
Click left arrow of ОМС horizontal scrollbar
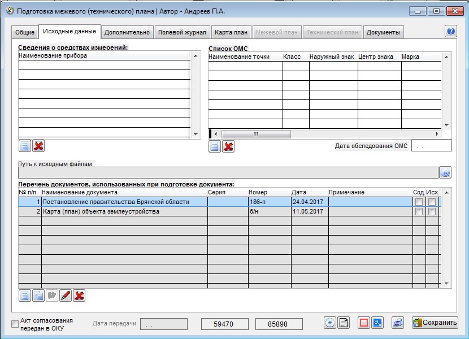[x=216, y=134]
